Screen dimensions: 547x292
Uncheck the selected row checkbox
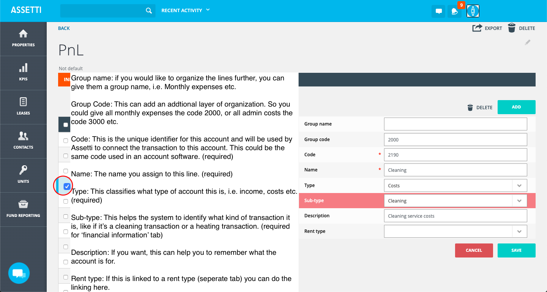[x=66, y=186]
